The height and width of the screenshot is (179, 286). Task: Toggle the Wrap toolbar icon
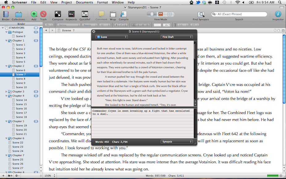tap(113, 14)
